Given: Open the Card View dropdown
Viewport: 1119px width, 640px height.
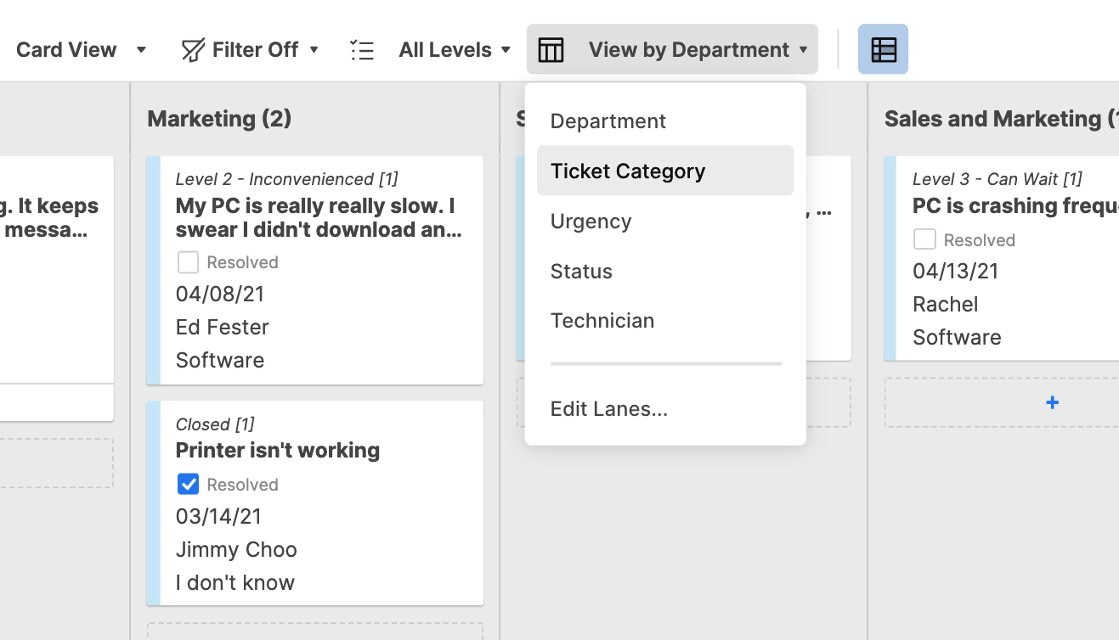Looking at the screenshot, I should pos(82,50).
